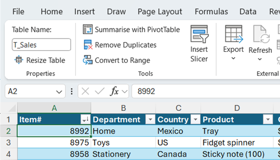This screenshot has width=280, height=160.
Task: Click the Convert to Range label
Action: (x=122, y=61)
